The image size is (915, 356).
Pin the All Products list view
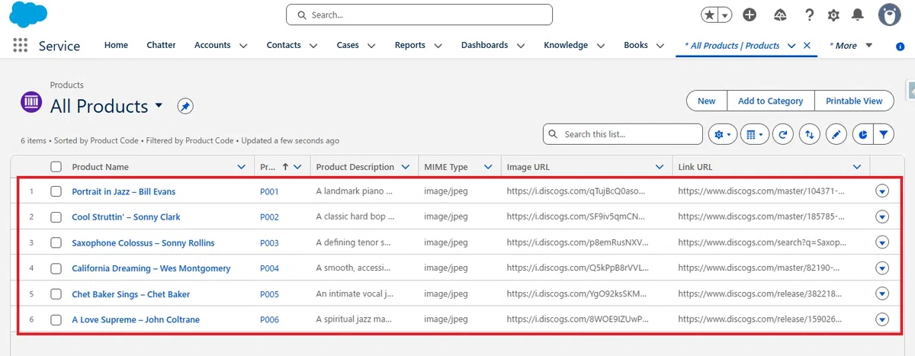pos(185,106)
